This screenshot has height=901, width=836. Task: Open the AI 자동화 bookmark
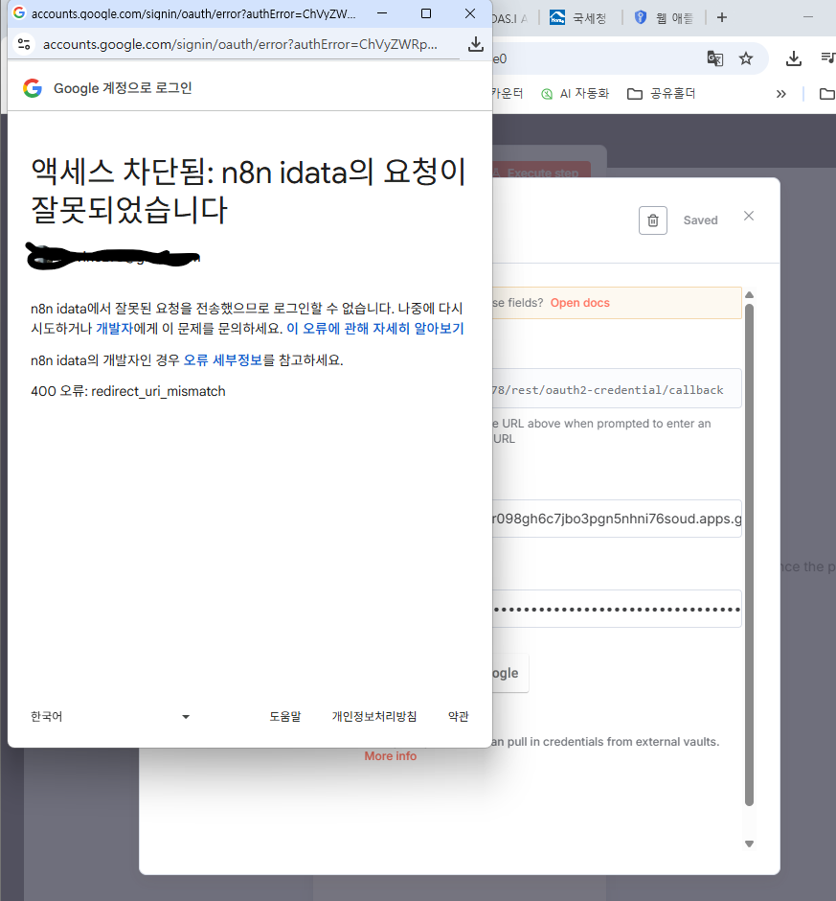click(x=575, y=94)
